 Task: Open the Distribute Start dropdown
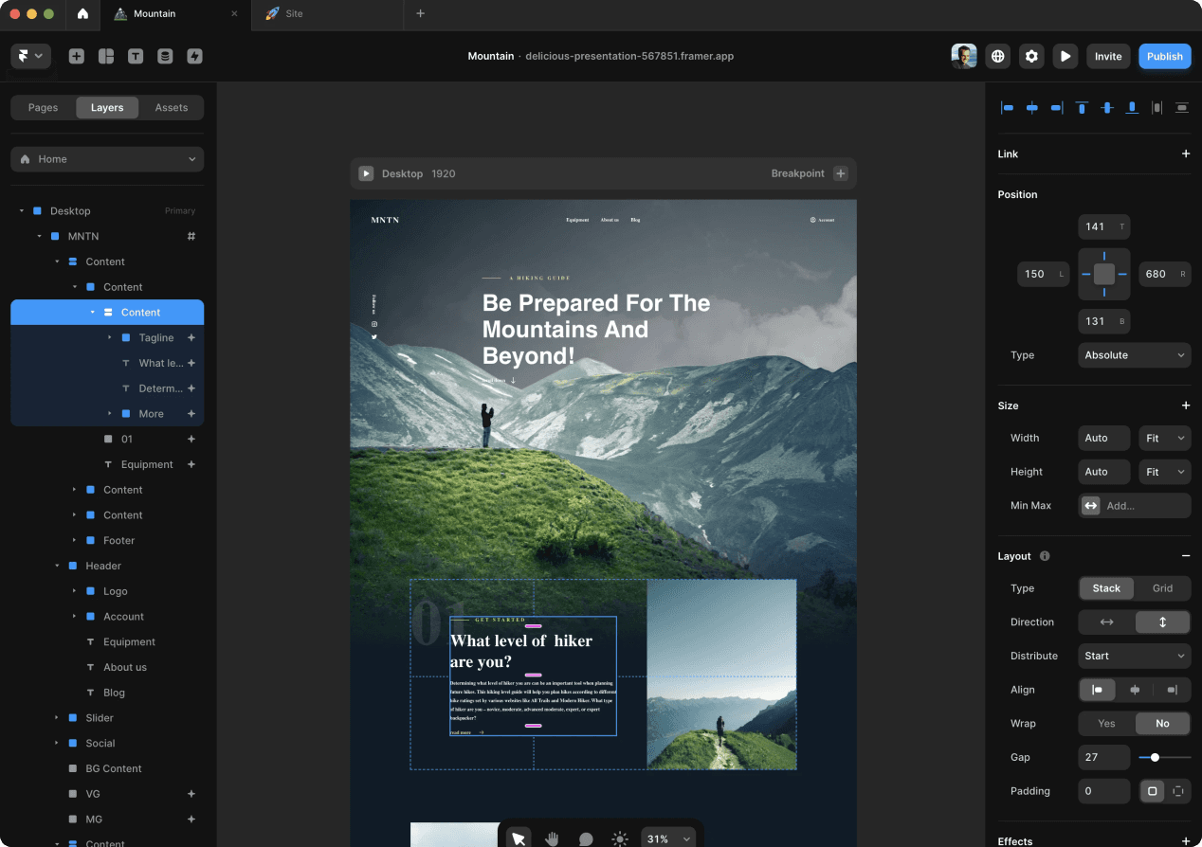pyautogui.click(x=1134, y=656)
